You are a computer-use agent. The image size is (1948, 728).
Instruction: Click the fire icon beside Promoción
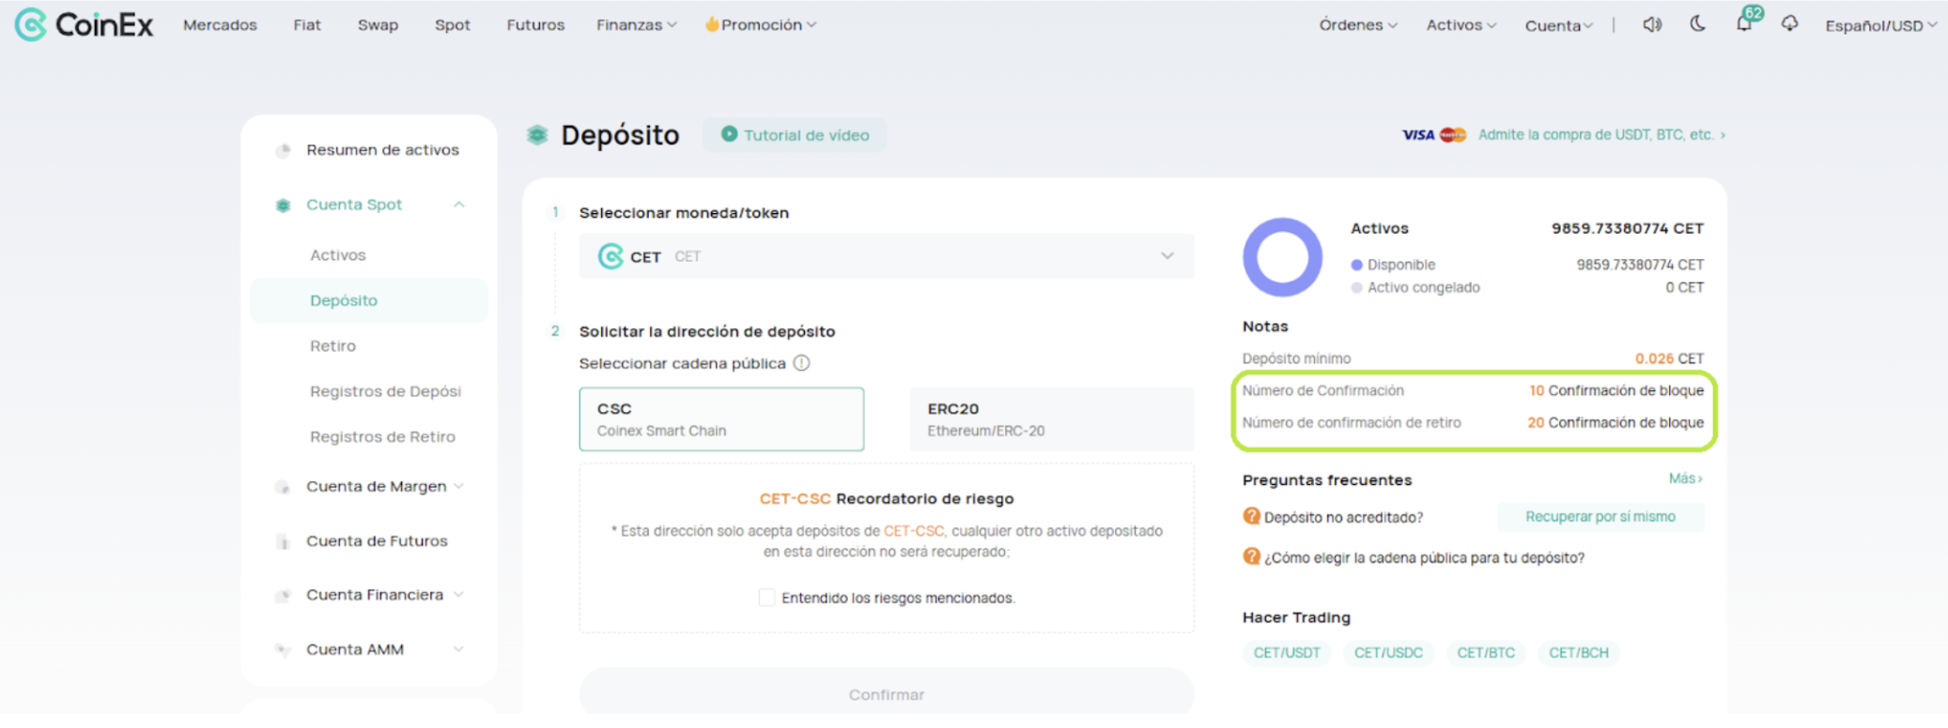712,24
